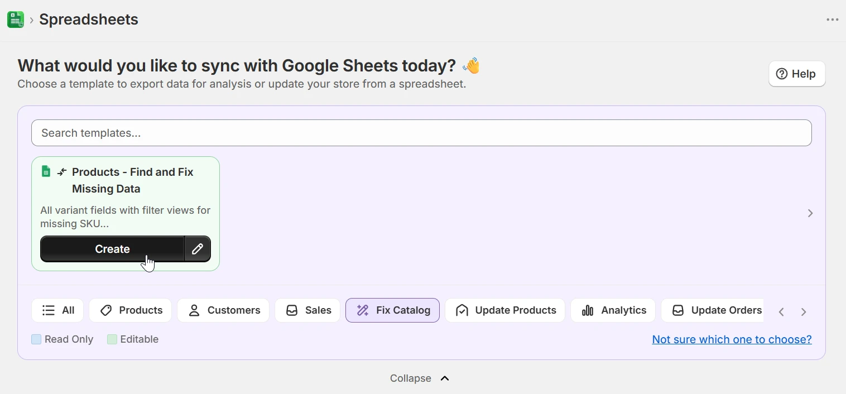Click the Search templates field
The height and width of the screenshot is (394, 846).
tap(421, 133)
